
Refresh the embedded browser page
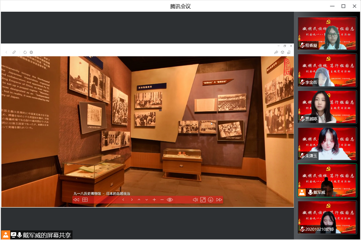pyautogui.click(x=25, y=52)
